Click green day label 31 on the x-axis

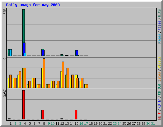click(153, 124)
